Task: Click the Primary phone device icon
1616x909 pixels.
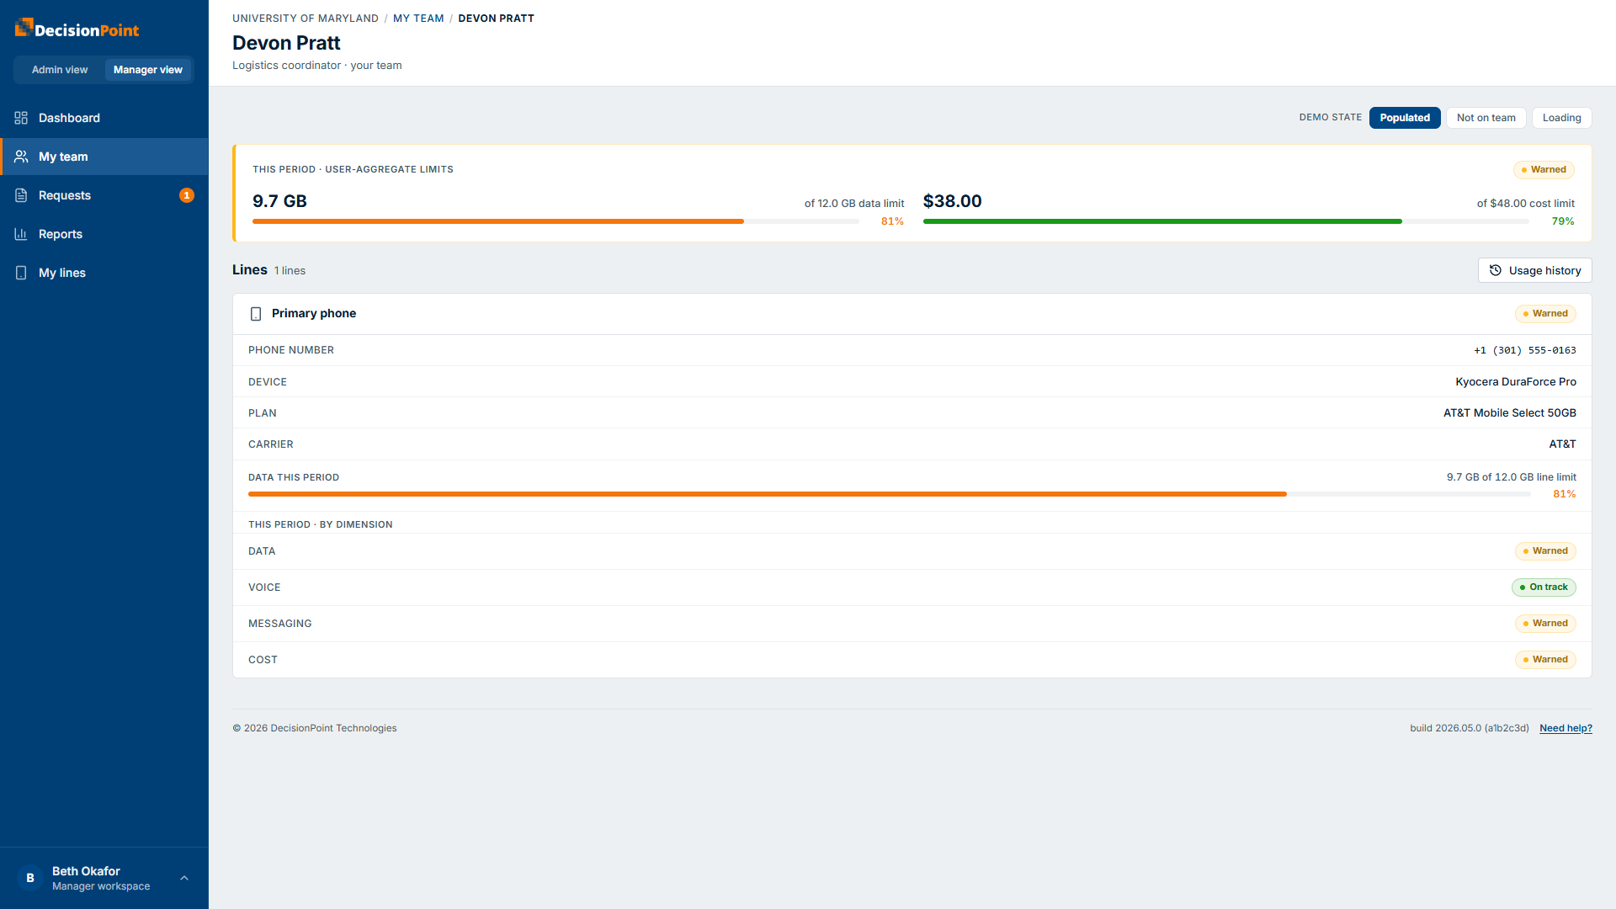Action: [x=256, y=314]
